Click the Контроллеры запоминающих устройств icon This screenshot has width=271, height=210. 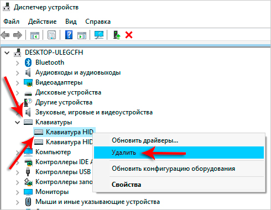pyautogui.click(x=28, y=182)
